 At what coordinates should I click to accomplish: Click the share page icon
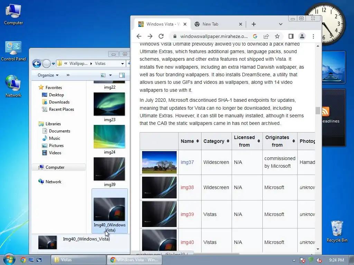pos(266,36)
